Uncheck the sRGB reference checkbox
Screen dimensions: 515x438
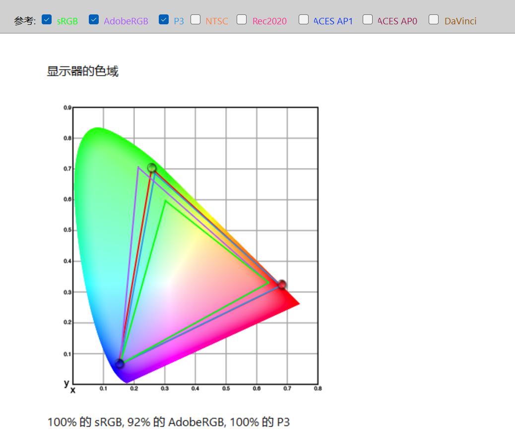[x=47, y=20]
